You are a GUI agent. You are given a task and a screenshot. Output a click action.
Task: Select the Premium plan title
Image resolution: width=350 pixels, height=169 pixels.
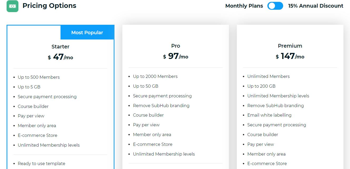pyautogui.click(x=290, y=46)
